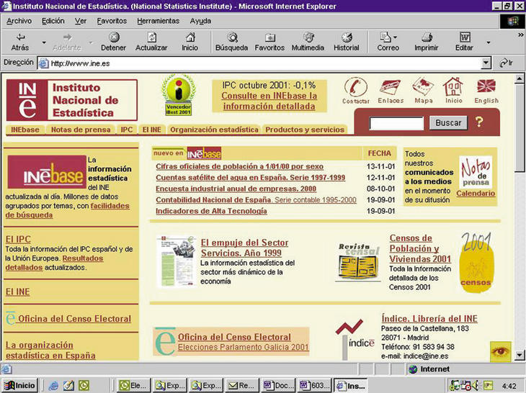Open the Correo mail dropdown
This screenshot has width=526, height=393.
[395, 37]
